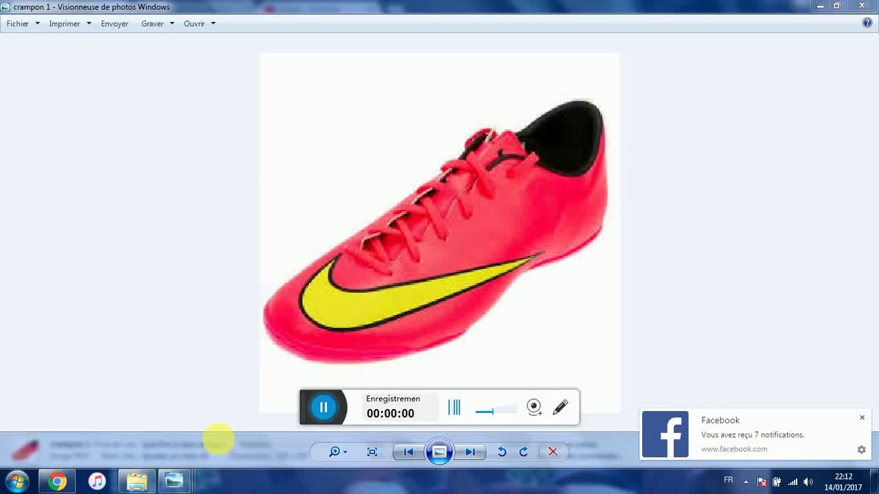Screen dimensions: 879x494
Task: Minimize the photo viewer window
Action: (821, 6)
